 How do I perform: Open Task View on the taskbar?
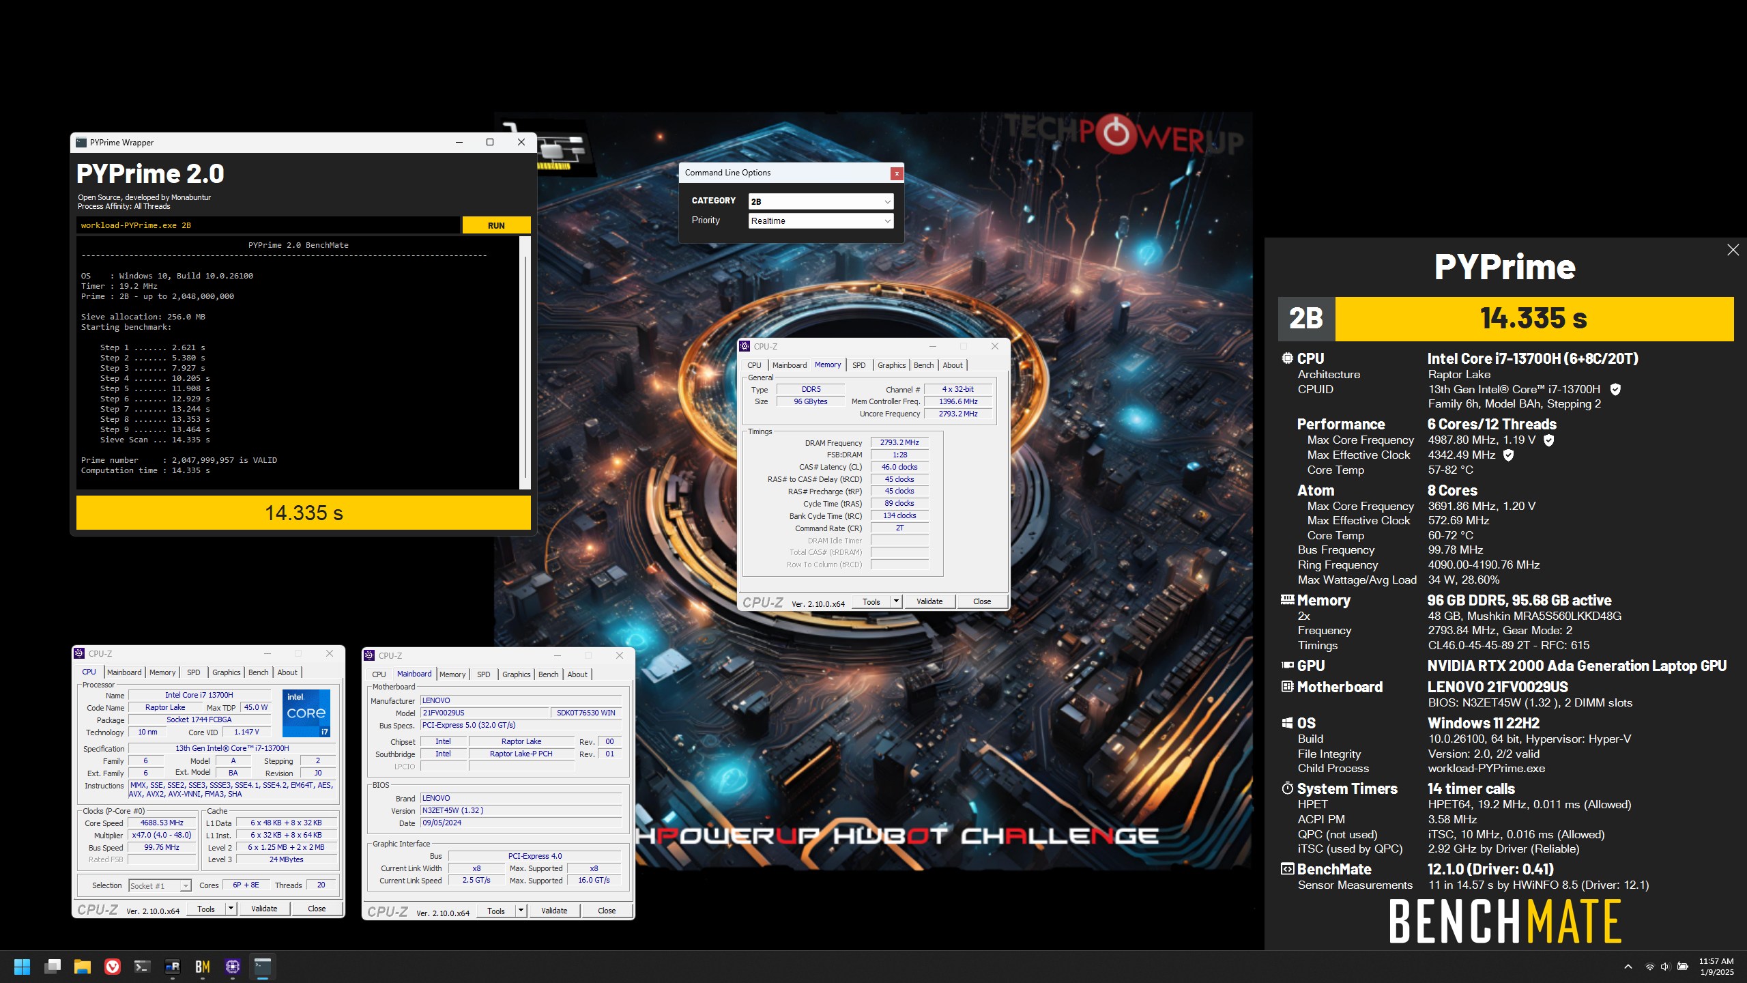pos(53,967)
